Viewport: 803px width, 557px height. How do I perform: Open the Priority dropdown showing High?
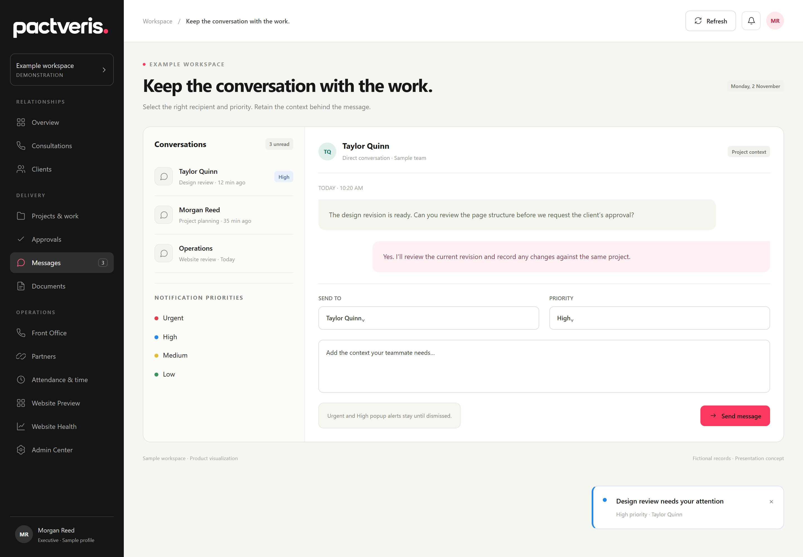click(659, 318)
